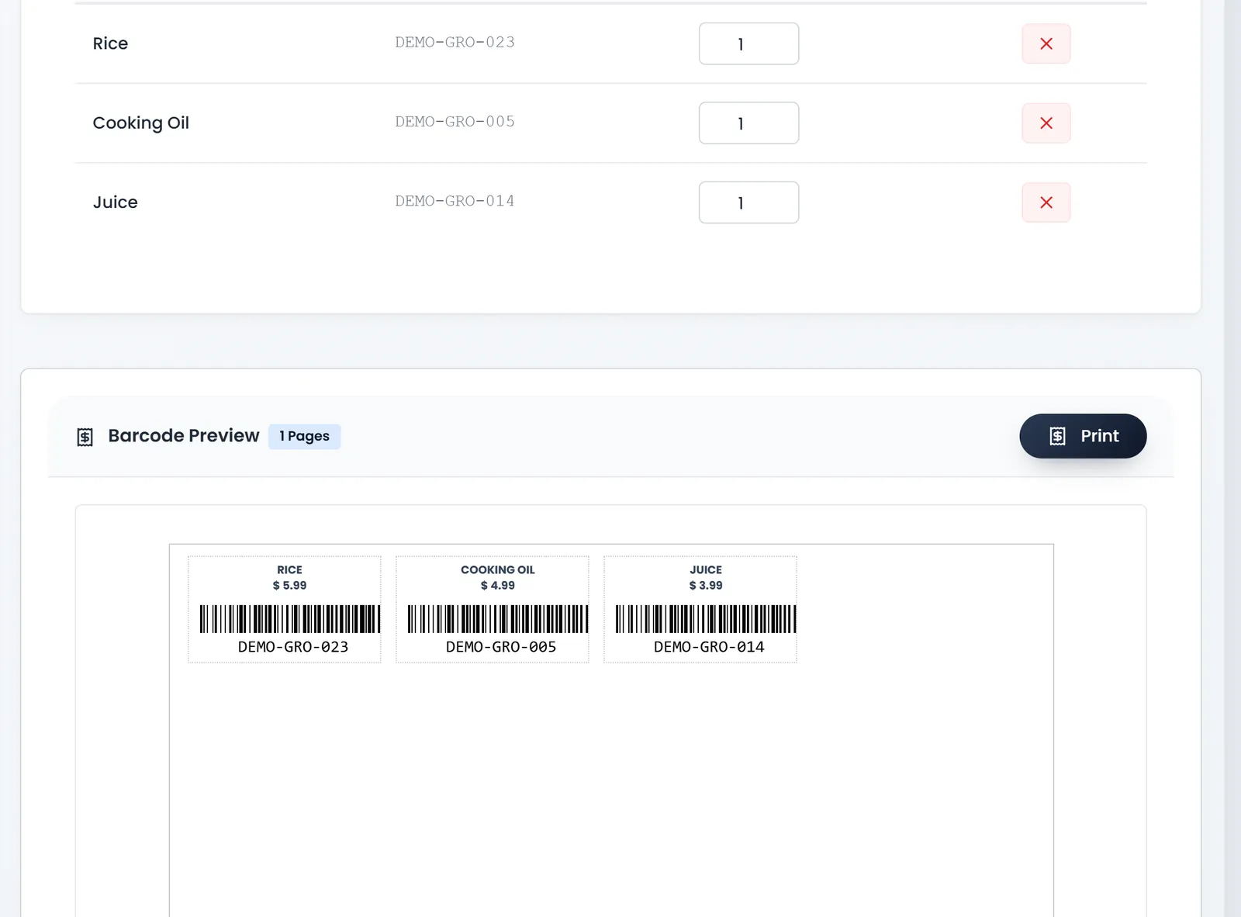Remove the Rice row with red X
This screenshot has width=1241, height=917.
1046,43
